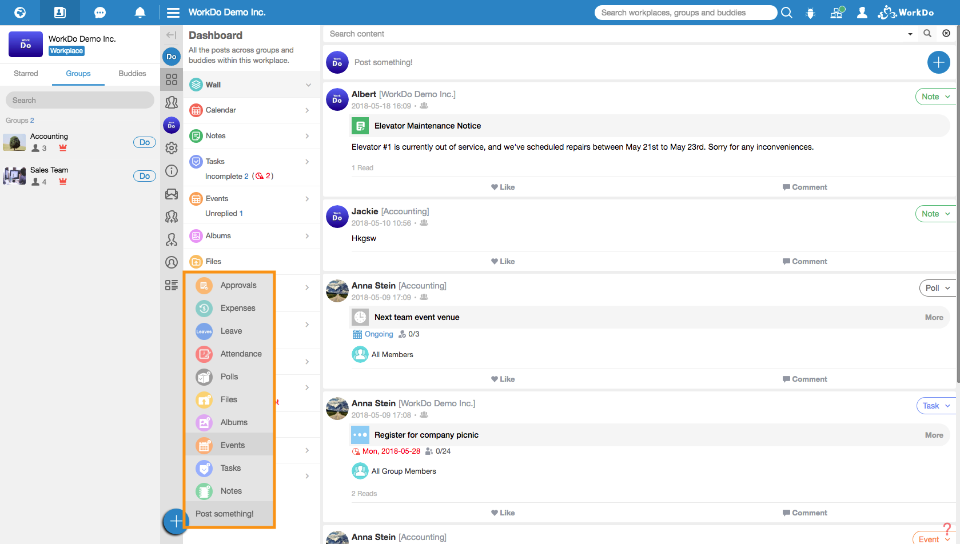This screenshot has height=544, width=960.
Task: Open the contacts card icon in top bar
Action: coord(60,12)
